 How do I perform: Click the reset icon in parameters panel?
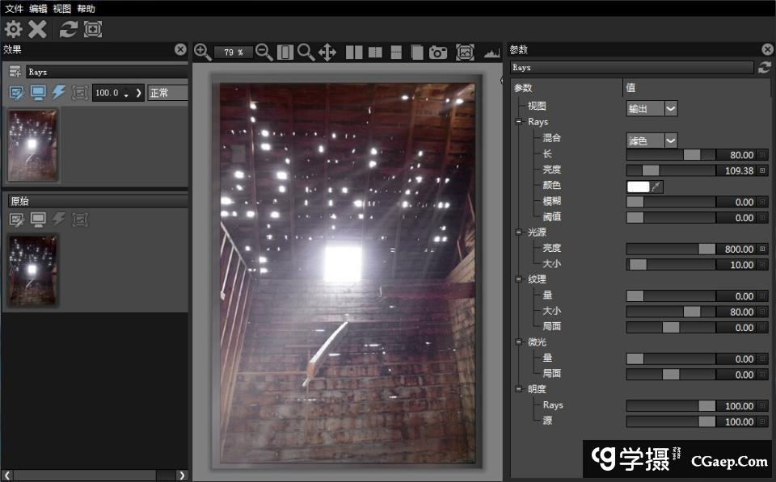pos(764,68)
